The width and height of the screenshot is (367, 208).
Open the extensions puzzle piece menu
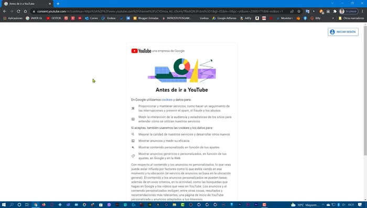click(335, 11)
